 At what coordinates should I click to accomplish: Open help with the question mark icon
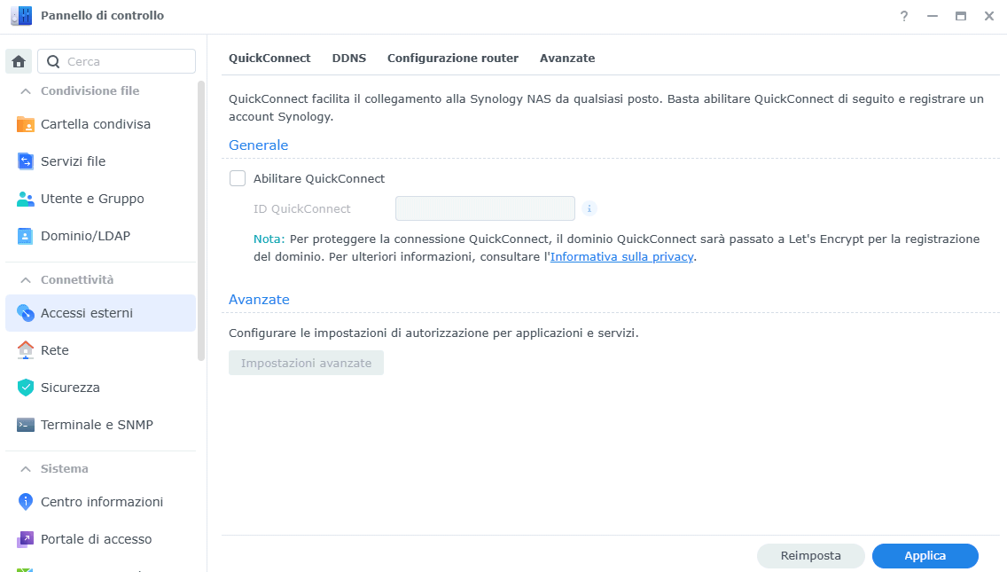pos(904,16)
